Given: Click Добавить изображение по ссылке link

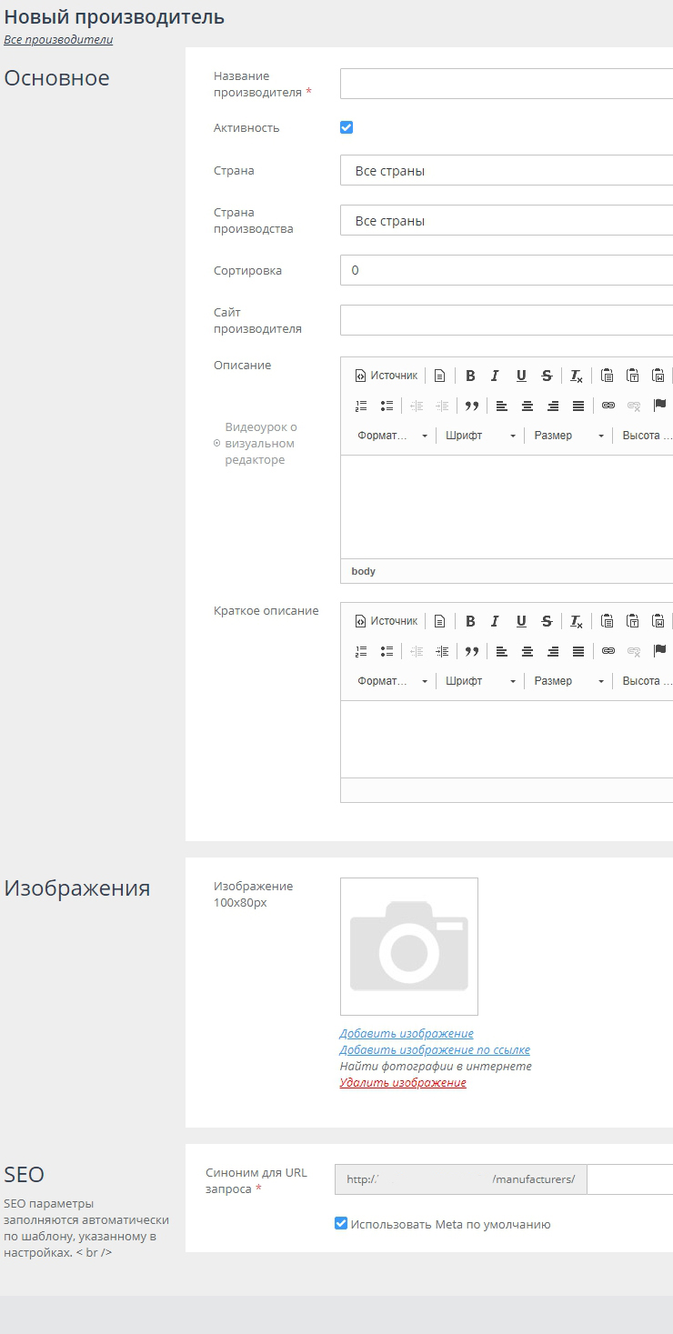Looking at the screenshot, I should [x=435, y=1049].
